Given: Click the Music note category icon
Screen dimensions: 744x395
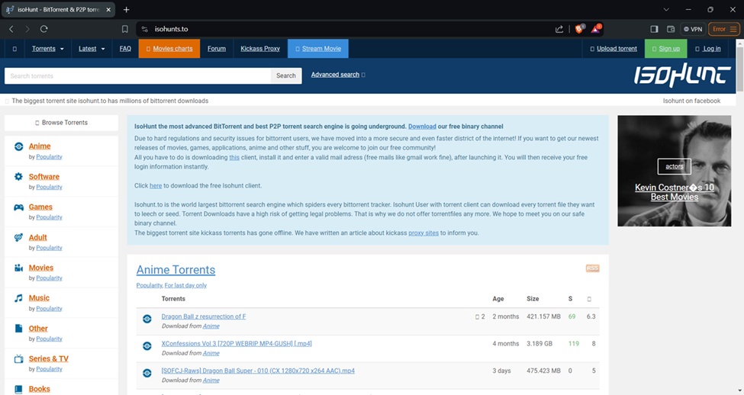Looking at the screenshot, I should (x=18, y=299).
